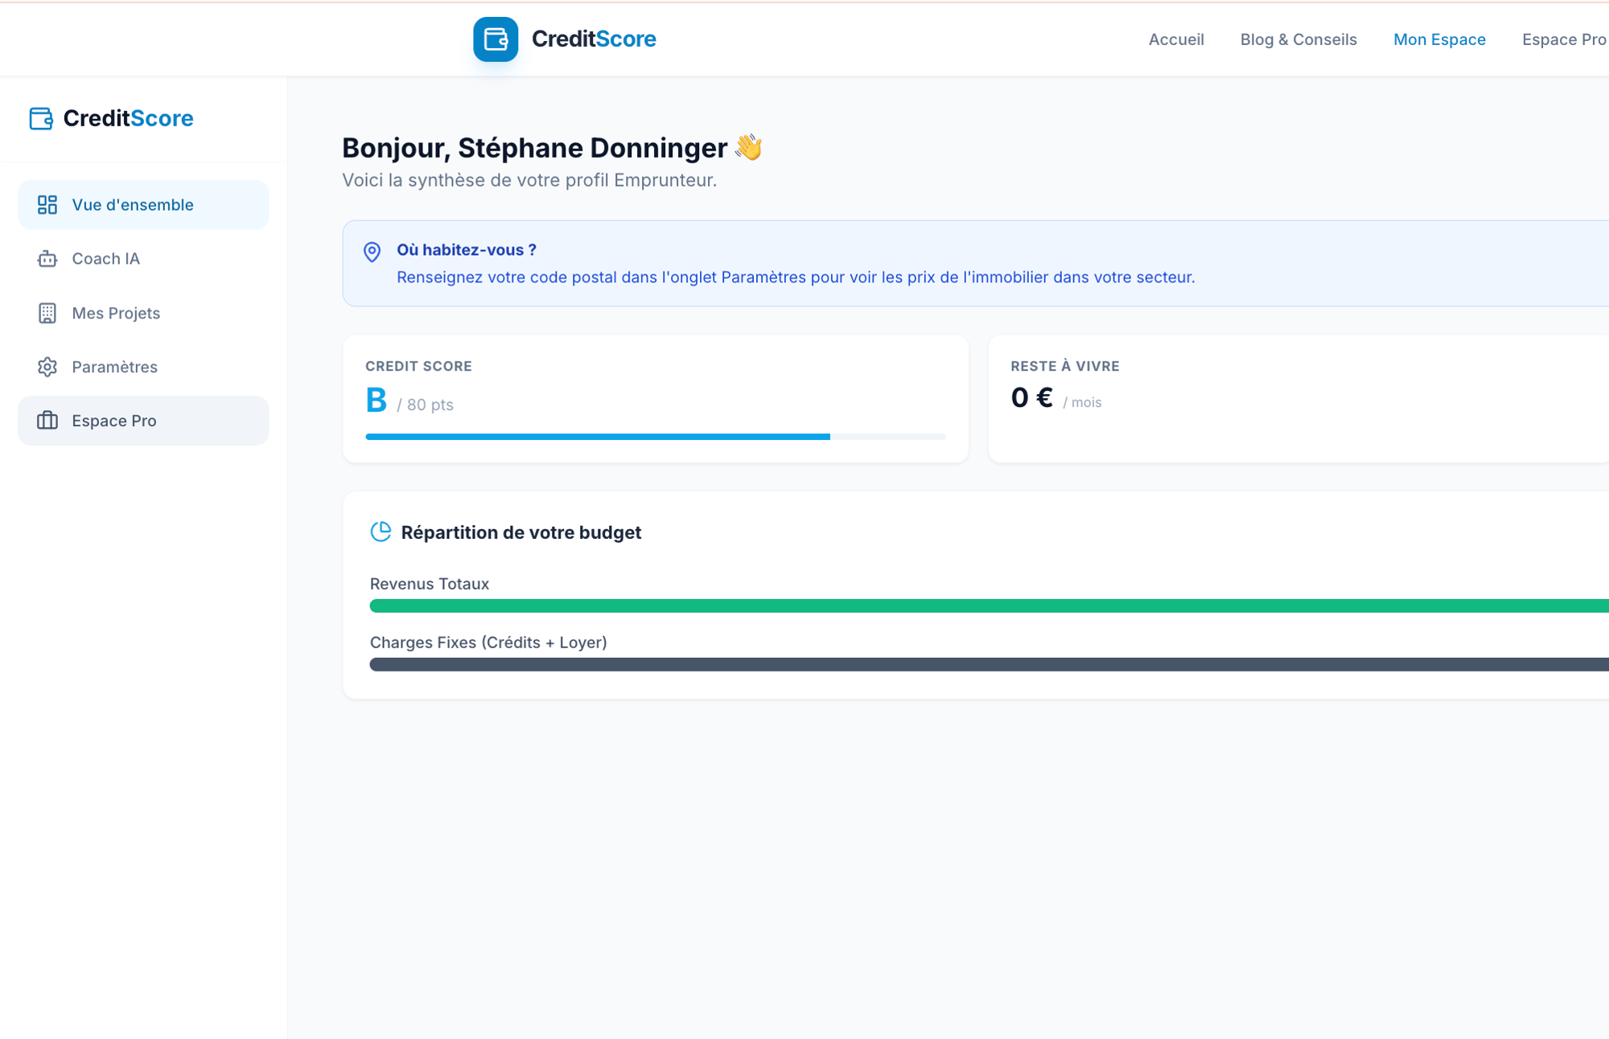This screenshot has width=1609, height=1039.
Task: Go to Espace Pro in top navigation
Action: pos(1563,39)
